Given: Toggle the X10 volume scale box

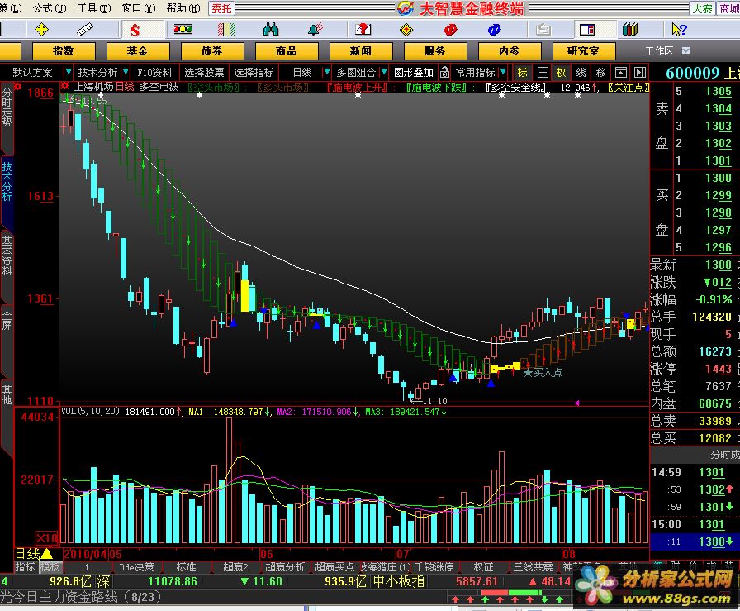Looking at the screenshot, I should 47,538.
